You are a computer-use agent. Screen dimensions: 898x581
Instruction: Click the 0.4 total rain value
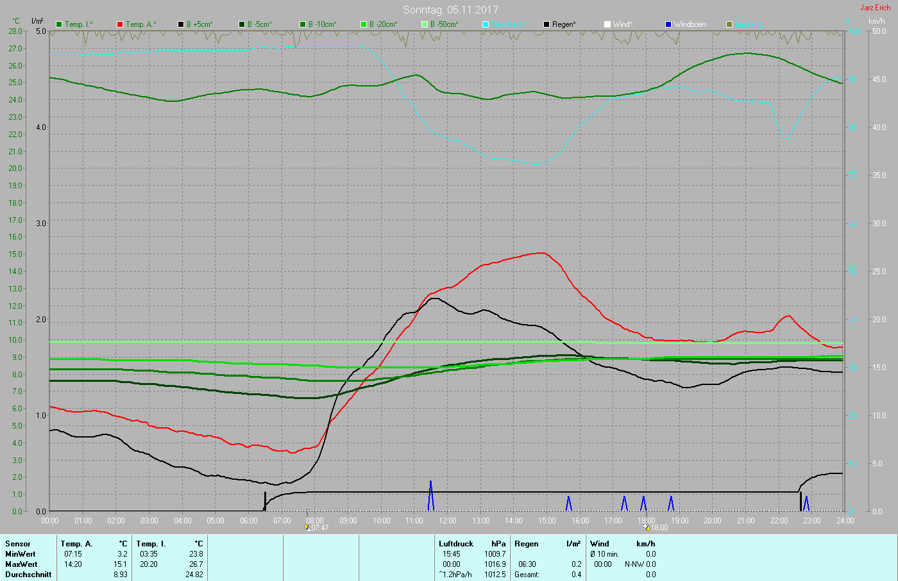click(576, 575)
